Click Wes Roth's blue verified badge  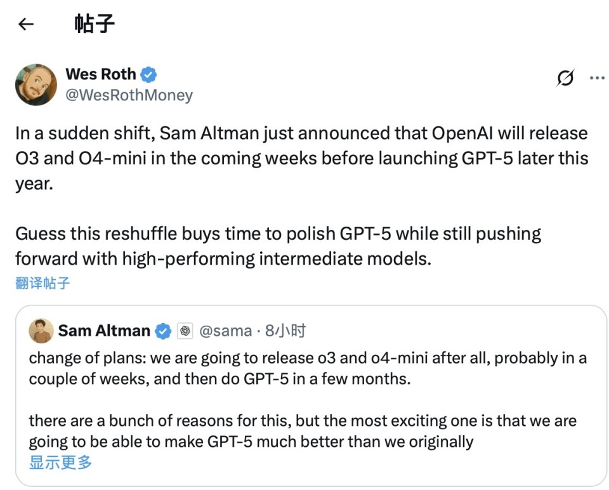coord(148,75)
